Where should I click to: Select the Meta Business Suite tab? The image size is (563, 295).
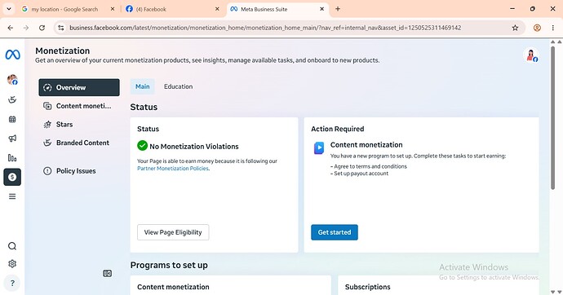click(264, 9)
